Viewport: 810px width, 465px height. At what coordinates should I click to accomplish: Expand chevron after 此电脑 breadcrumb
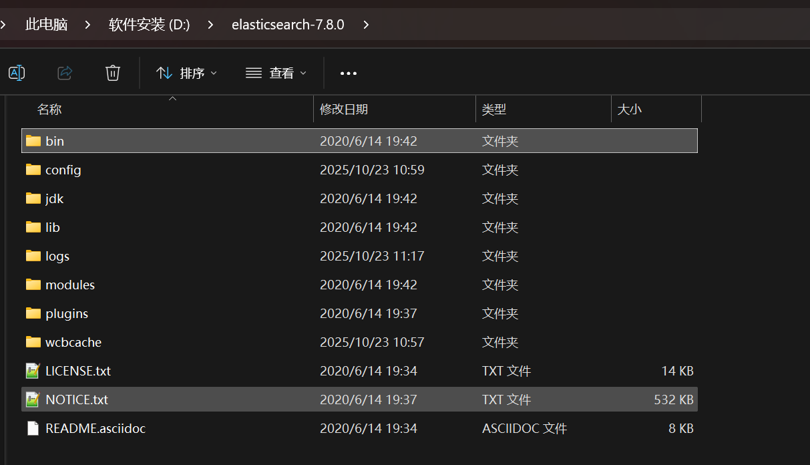pos(88,25)
